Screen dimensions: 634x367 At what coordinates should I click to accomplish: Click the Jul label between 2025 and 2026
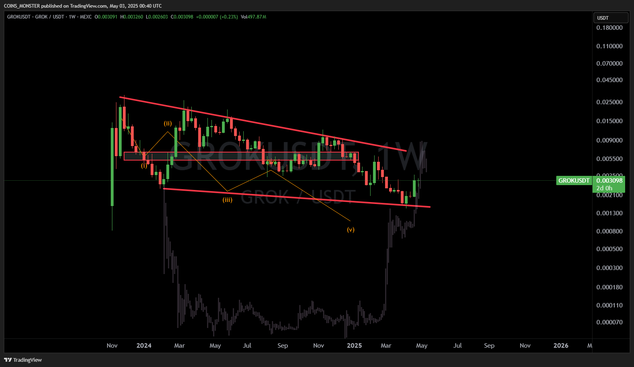458,346
